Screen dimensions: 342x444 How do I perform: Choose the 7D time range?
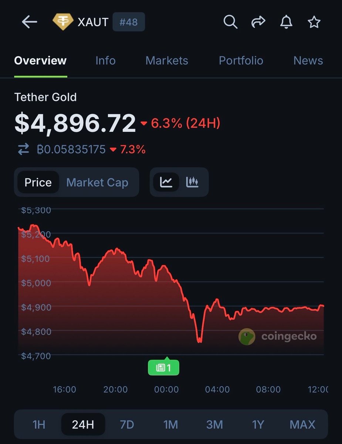(127, 424)
